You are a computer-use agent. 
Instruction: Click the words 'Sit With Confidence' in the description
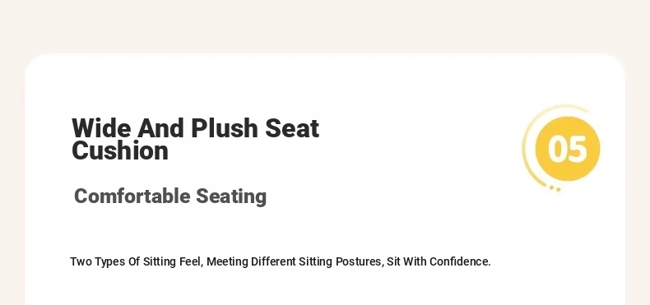coord(439,262)
